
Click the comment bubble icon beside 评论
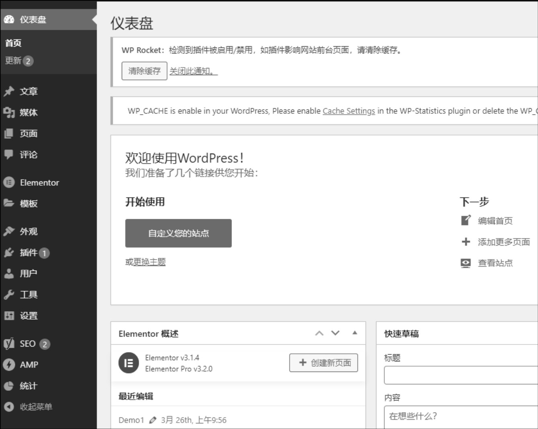(x=9, y=154)
